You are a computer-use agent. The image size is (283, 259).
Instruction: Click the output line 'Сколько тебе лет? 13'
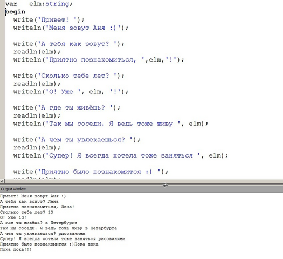26,212
